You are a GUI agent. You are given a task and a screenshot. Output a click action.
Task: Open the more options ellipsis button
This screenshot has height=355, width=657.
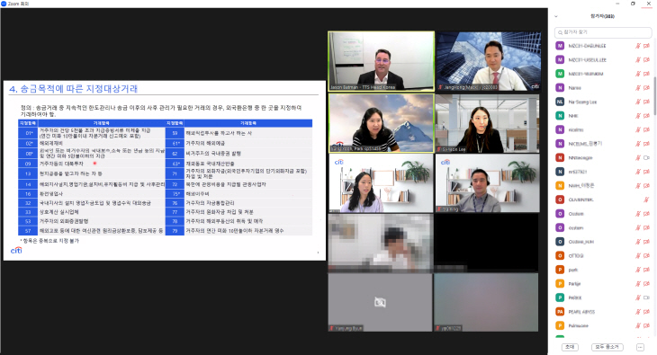(640, 347)
